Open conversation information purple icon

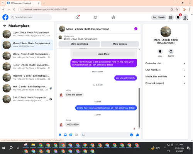coord(136,29)
